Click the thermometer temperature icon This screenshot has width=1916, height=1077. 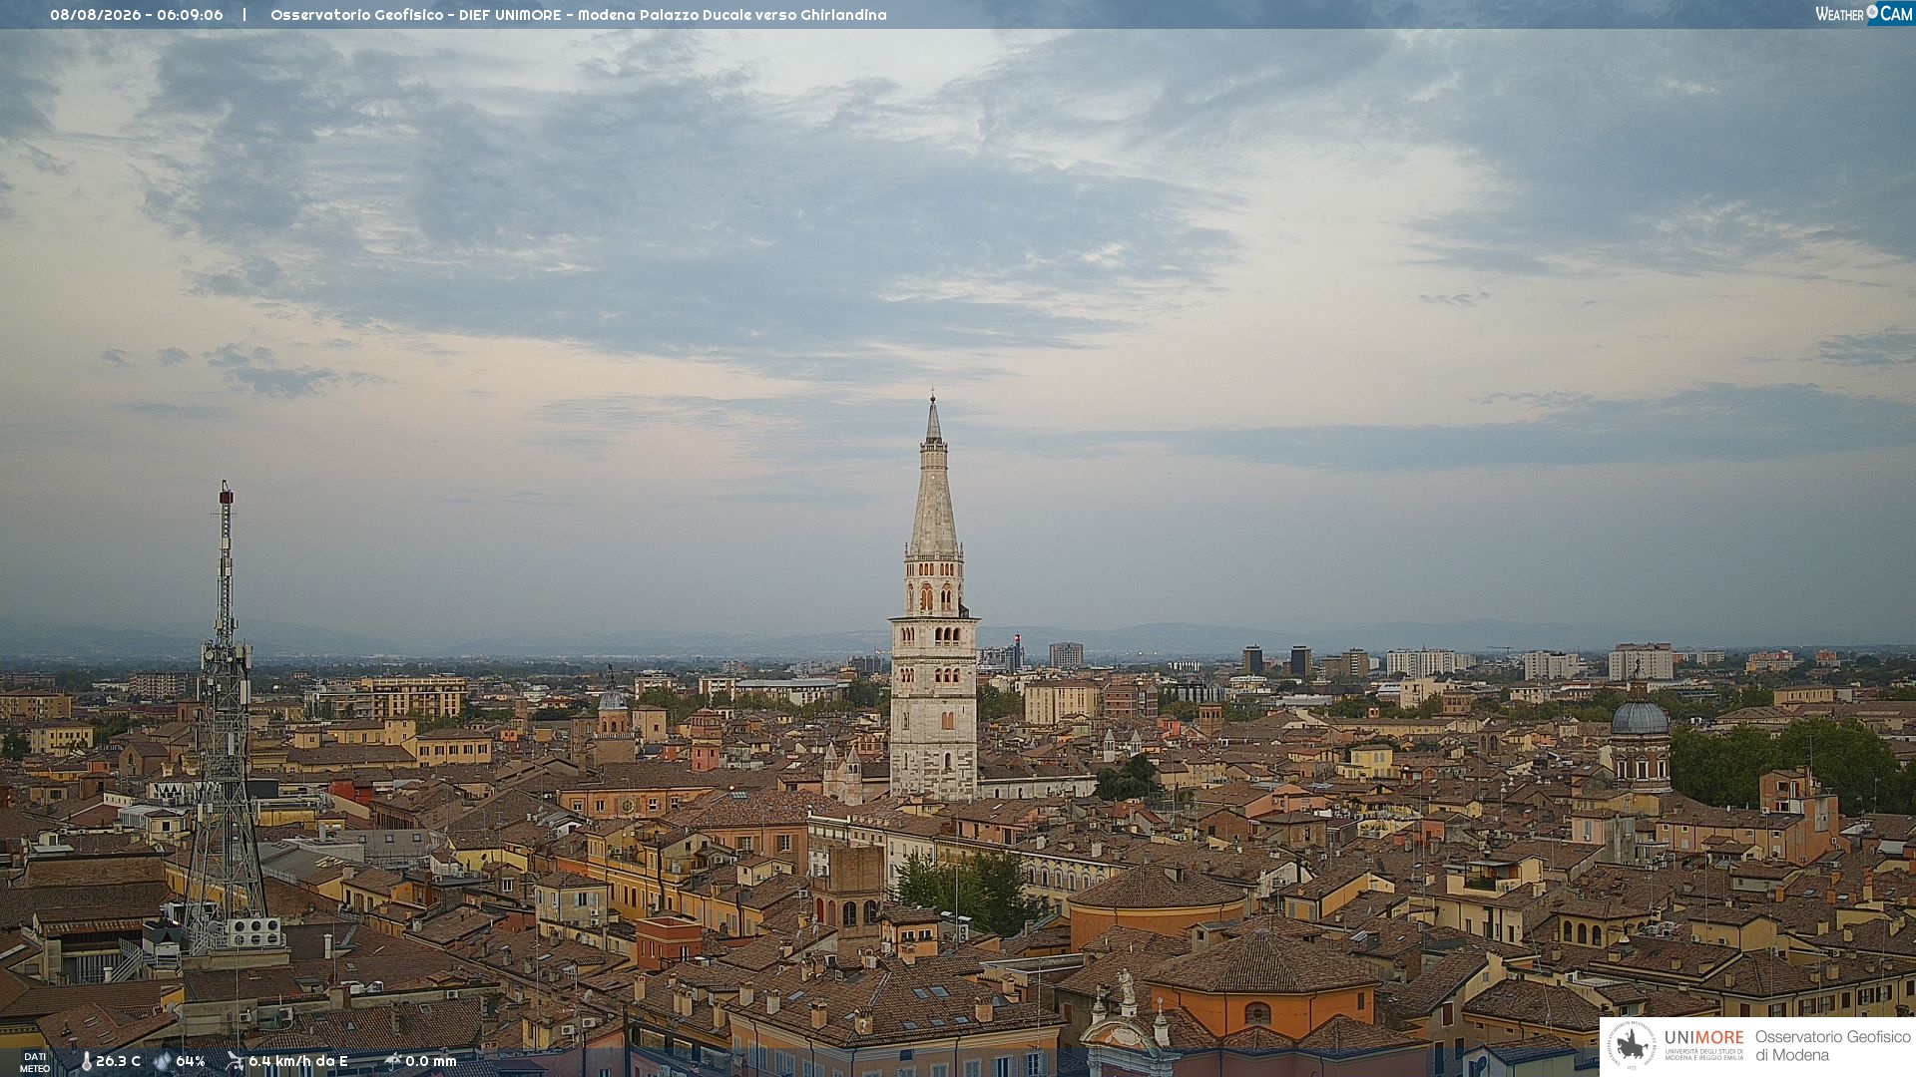(86, 1061)
